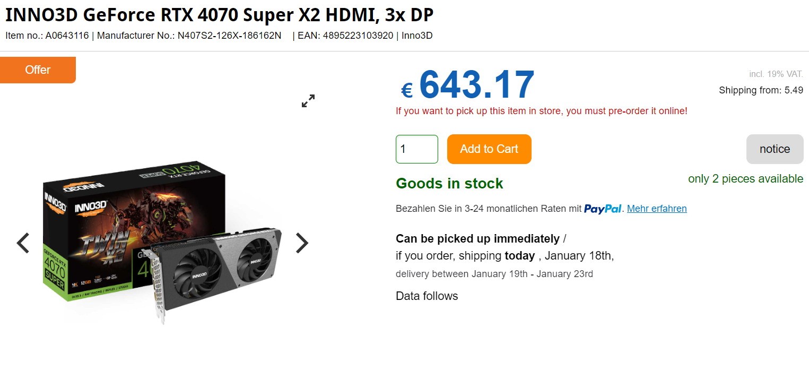Focus the quantity input field
The width and height of the screenshot is (809, 370).
point(417,149)
